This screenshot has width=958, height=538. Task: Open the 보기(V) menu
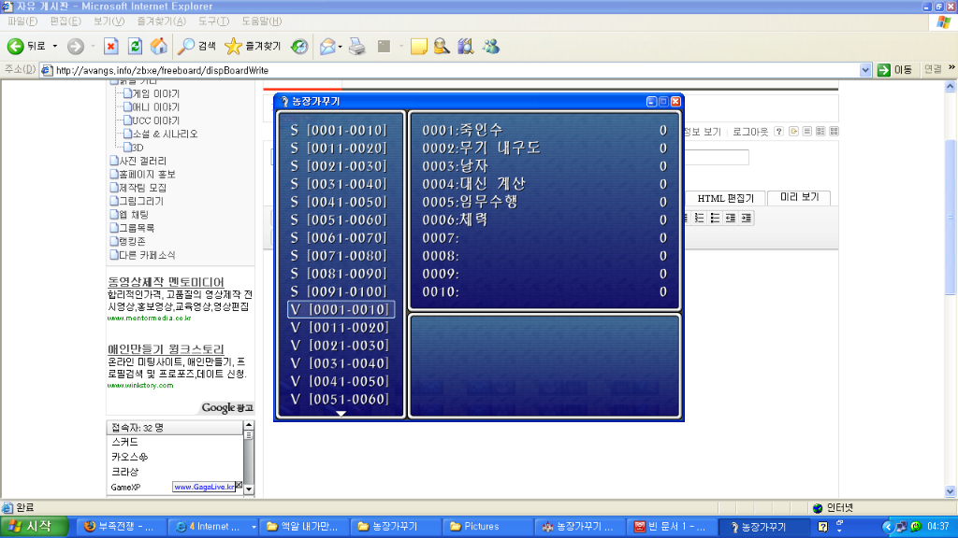pos(109,21)
